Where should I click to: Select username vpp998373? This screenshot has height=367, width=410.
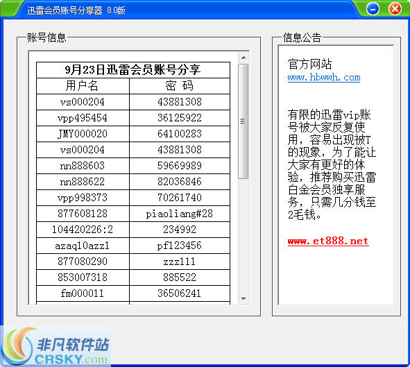(x=82, y=198)
